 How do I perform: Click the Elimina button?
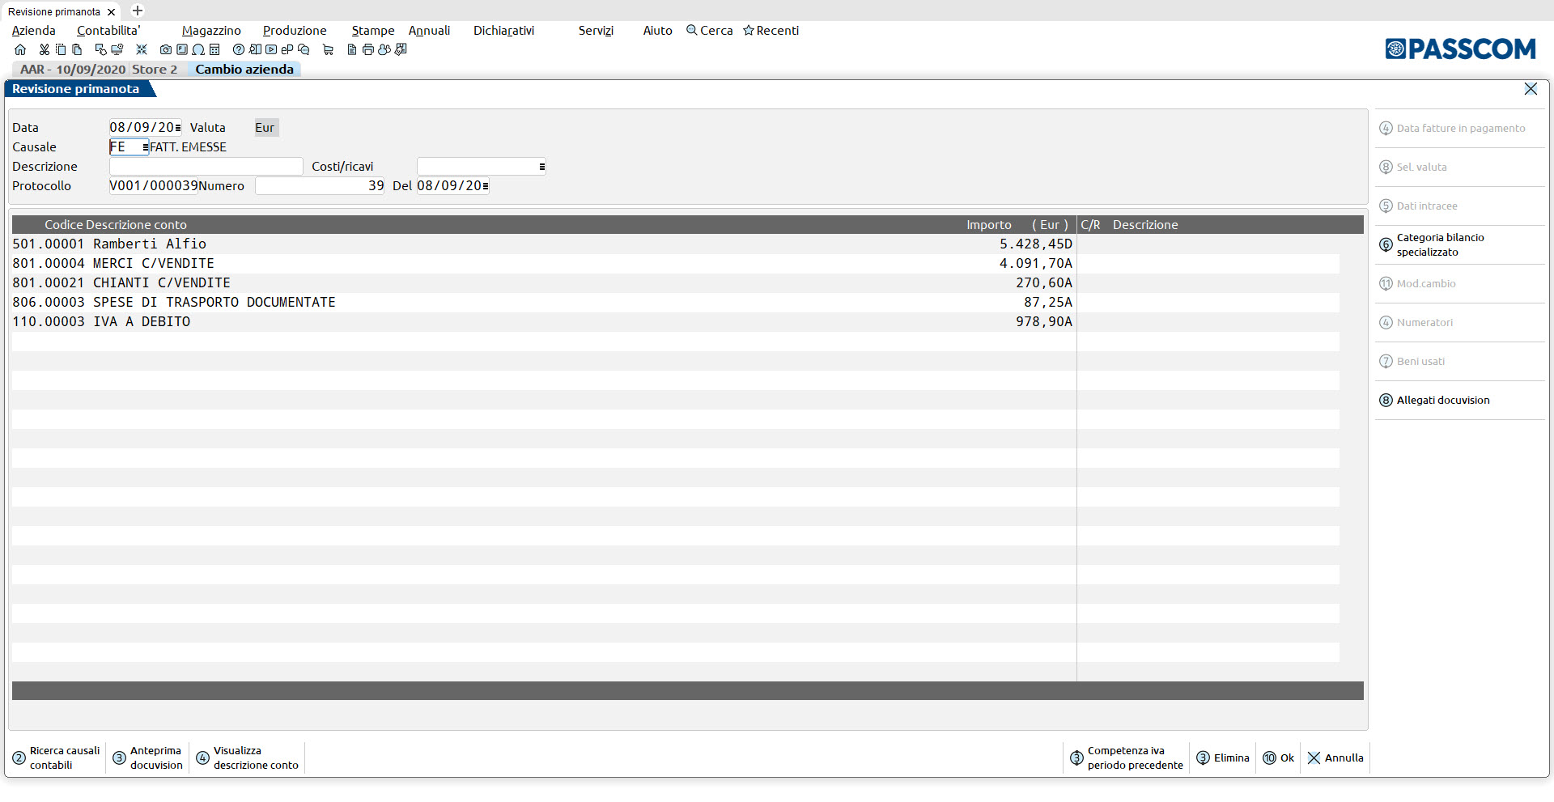pyautogui.click(x=1223, y=758)
